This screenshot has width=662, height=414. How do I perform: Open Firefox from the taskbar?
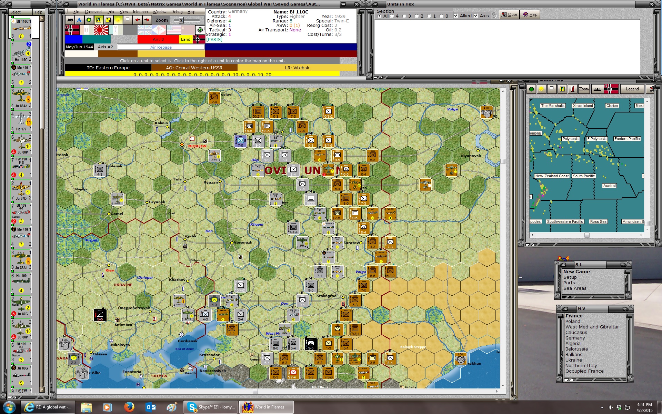tap(129, 407)
